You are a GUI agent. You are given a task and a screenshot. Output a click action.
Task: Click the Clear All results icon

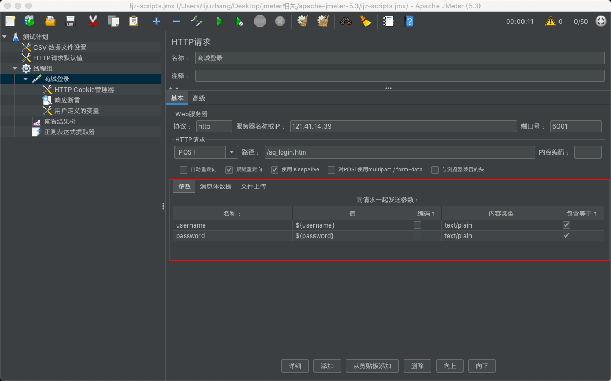pos(323,21)
